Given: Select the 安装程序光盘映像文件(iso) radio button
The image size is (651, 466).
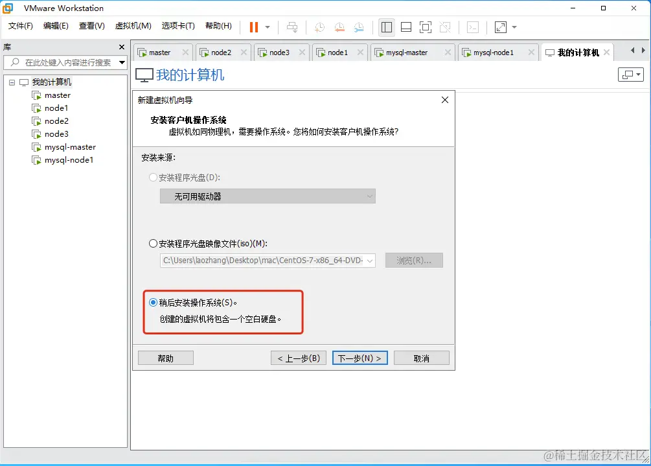Looking at the screenshot, I should point(154,244).
